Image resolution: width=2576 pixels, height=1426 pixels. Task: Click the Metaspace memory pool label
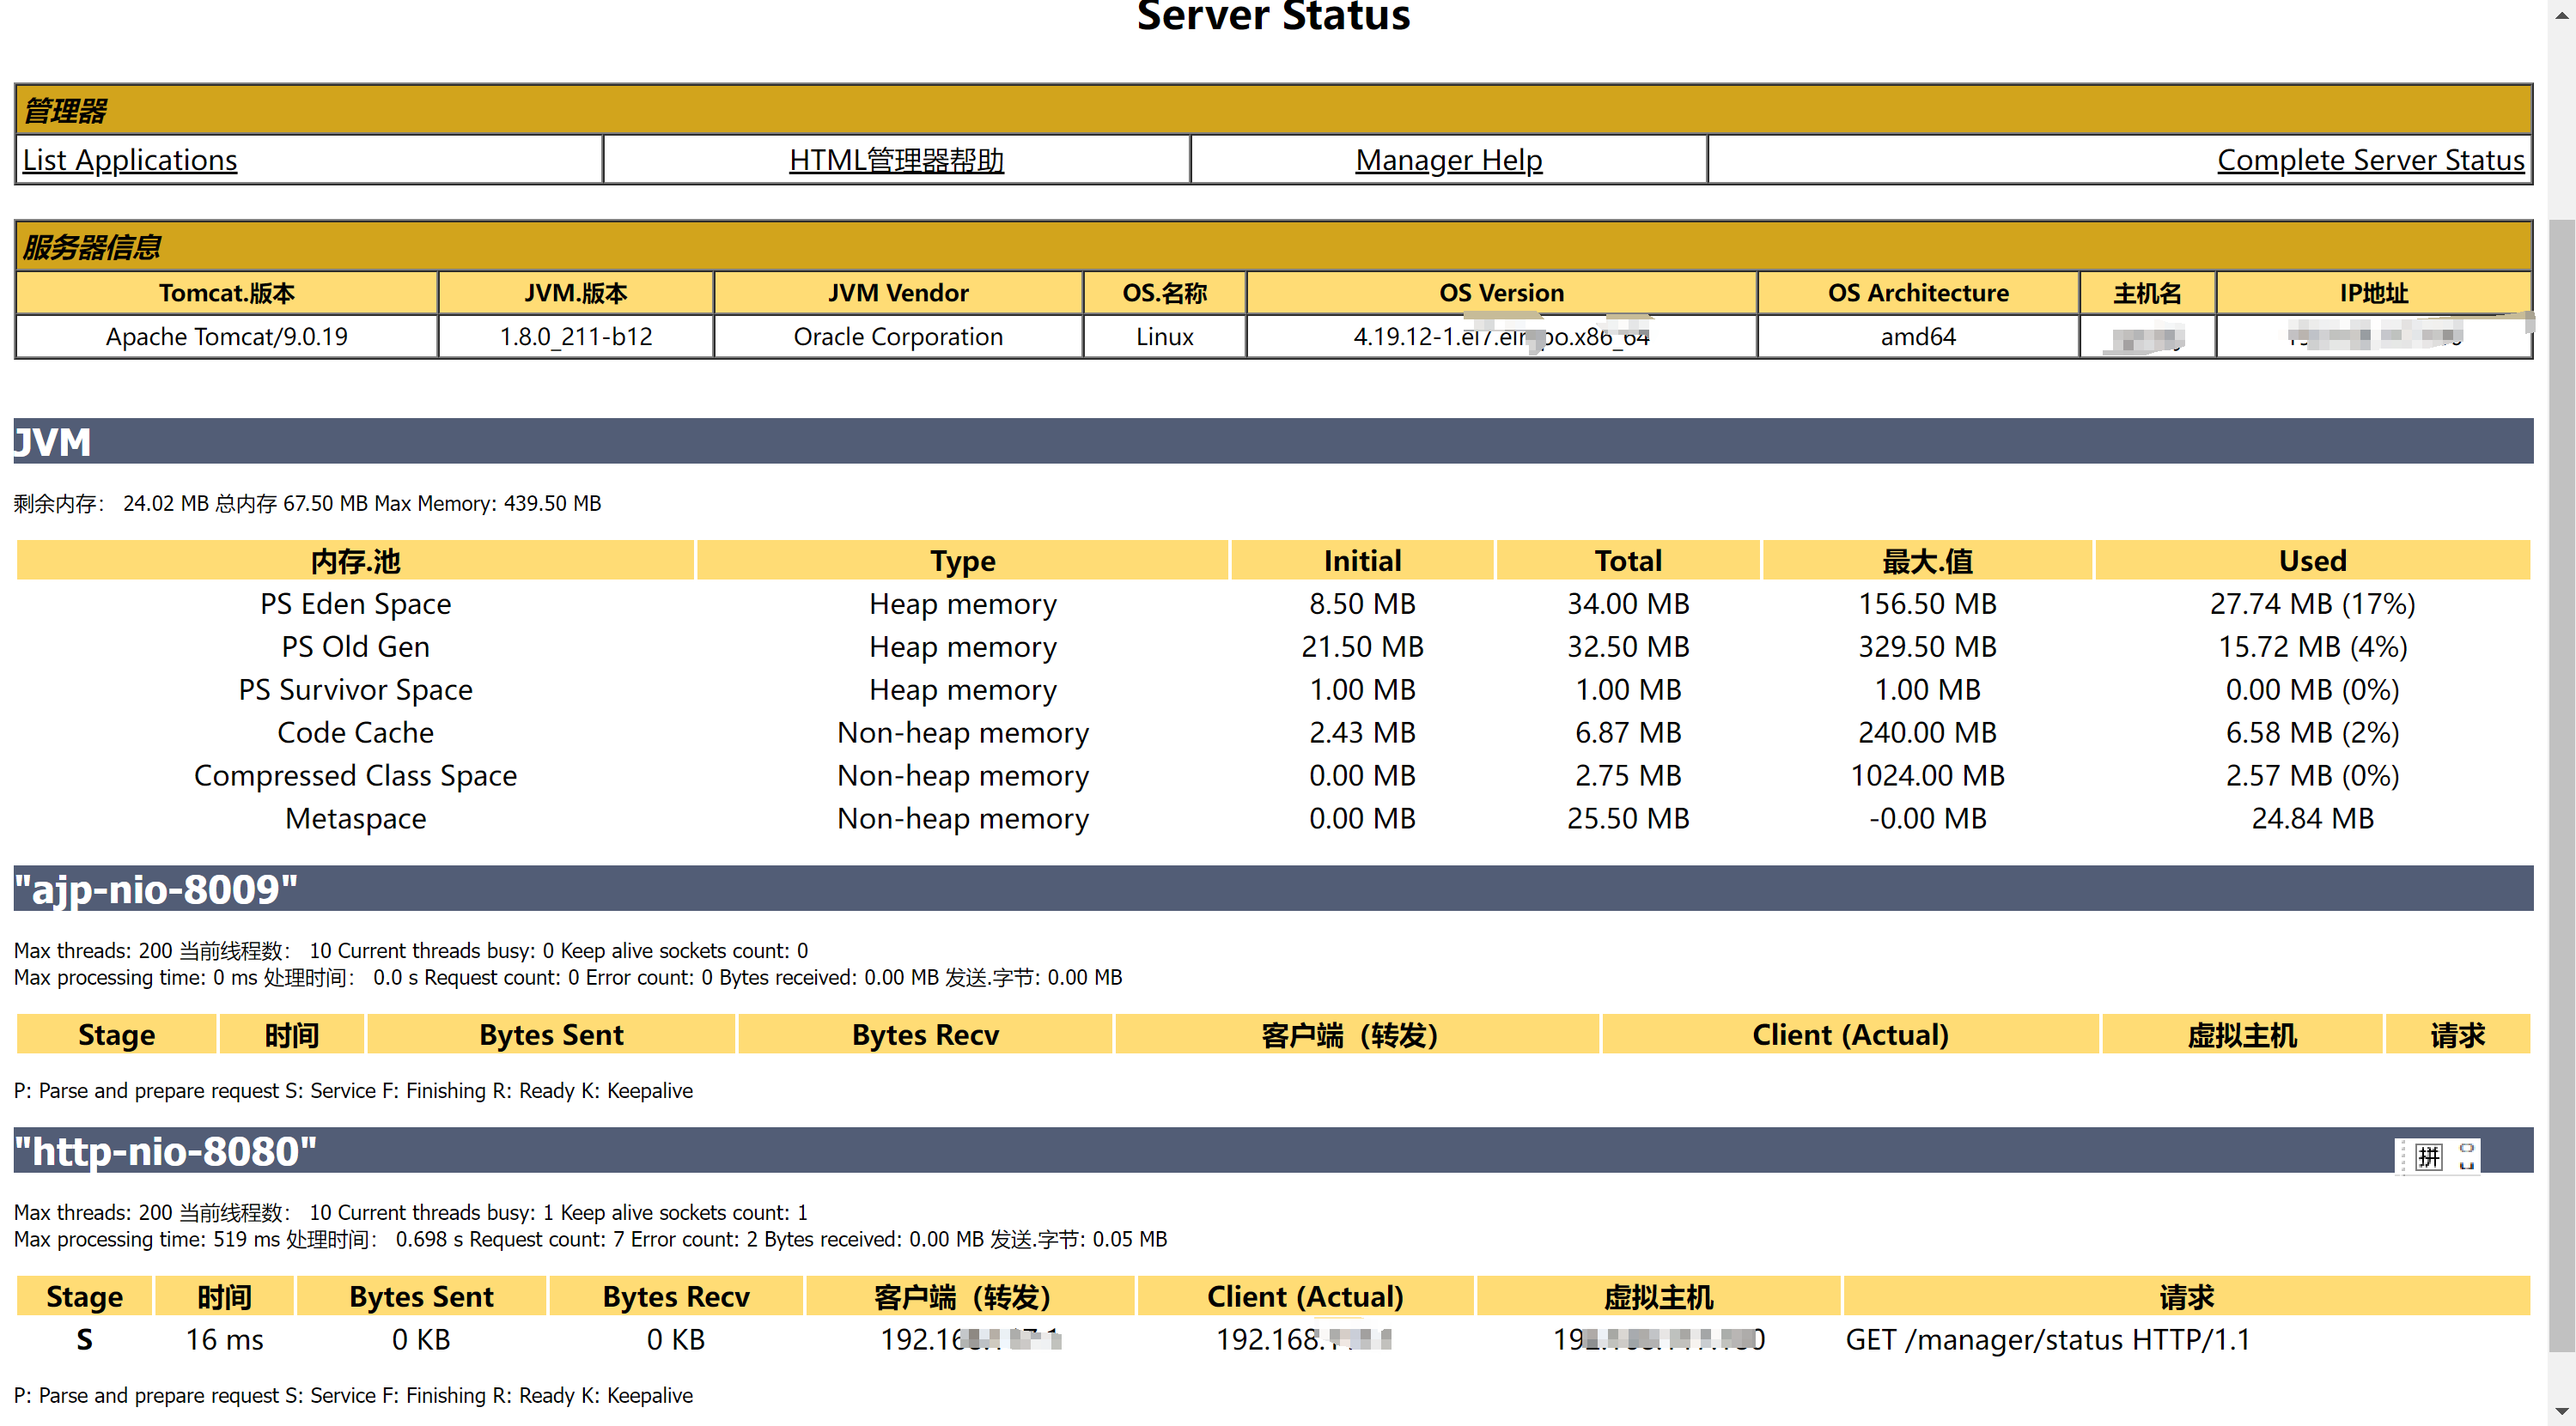(355, 818)
